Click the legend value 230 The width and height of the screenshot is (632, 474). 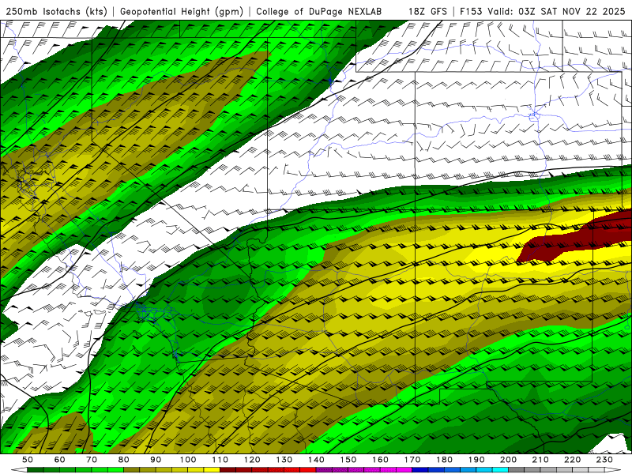coord(605,460)
